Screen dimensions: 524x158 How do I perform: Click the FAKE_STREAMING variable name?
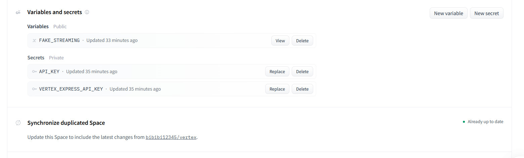coord(59,41)
